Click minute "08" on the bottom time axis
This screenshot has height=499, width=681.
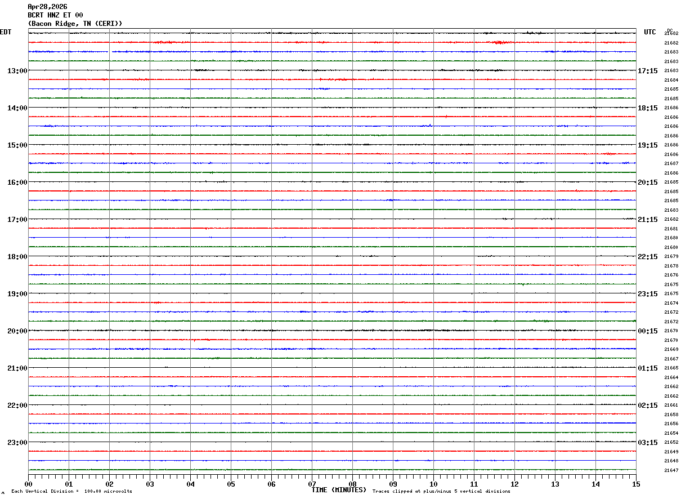point(352,484)
